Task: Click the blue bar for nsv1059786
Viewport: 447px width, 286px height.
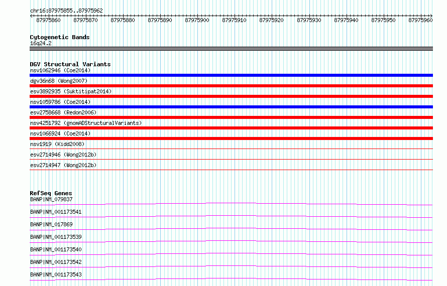Action: [231, 107]
